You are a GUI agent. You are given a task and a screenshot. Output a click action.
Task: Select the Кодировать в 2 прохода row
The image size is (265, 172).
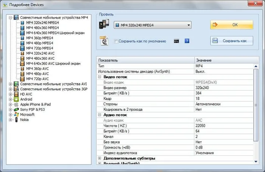click(x=175, y=109)
